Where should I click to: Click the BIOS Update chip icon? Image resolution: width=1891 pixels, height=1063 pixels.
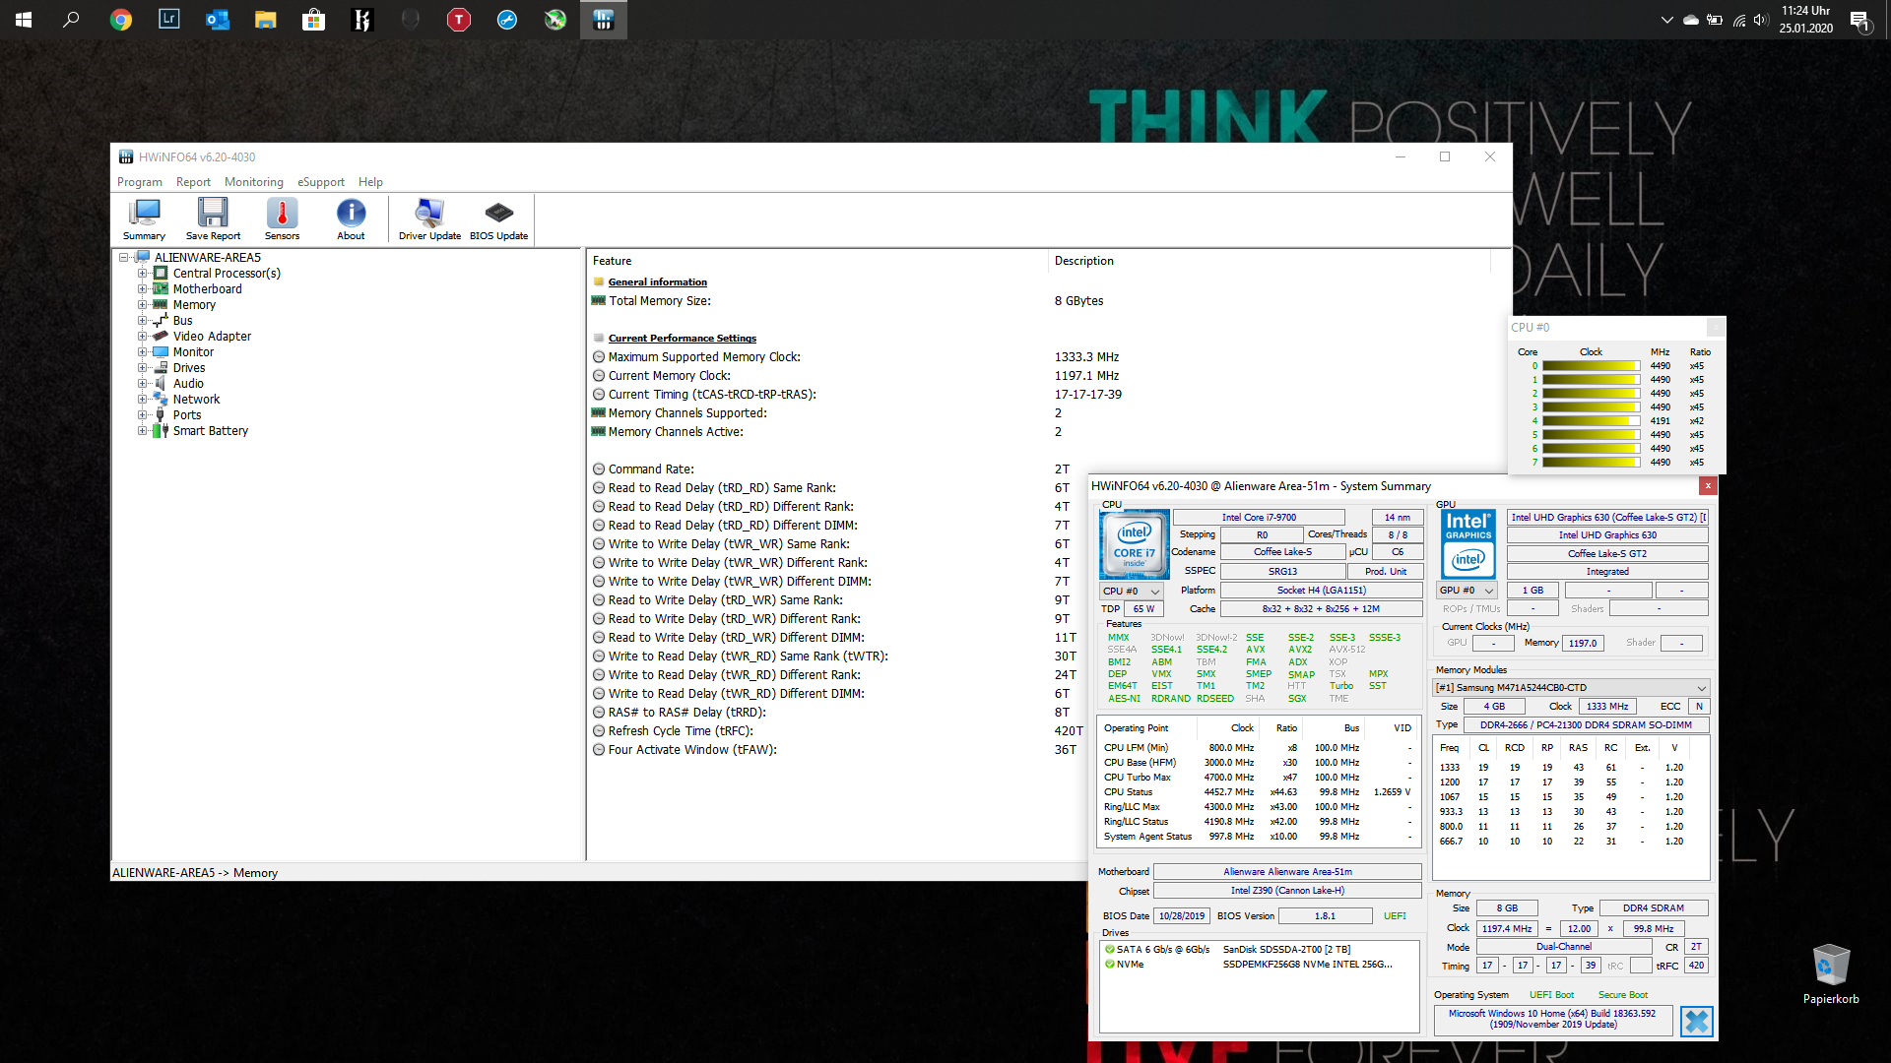498,218
